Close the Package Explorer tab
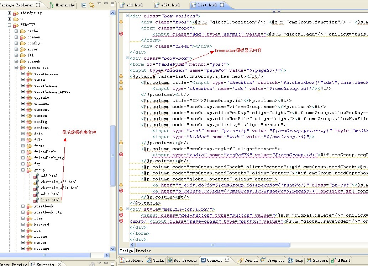 38,5
